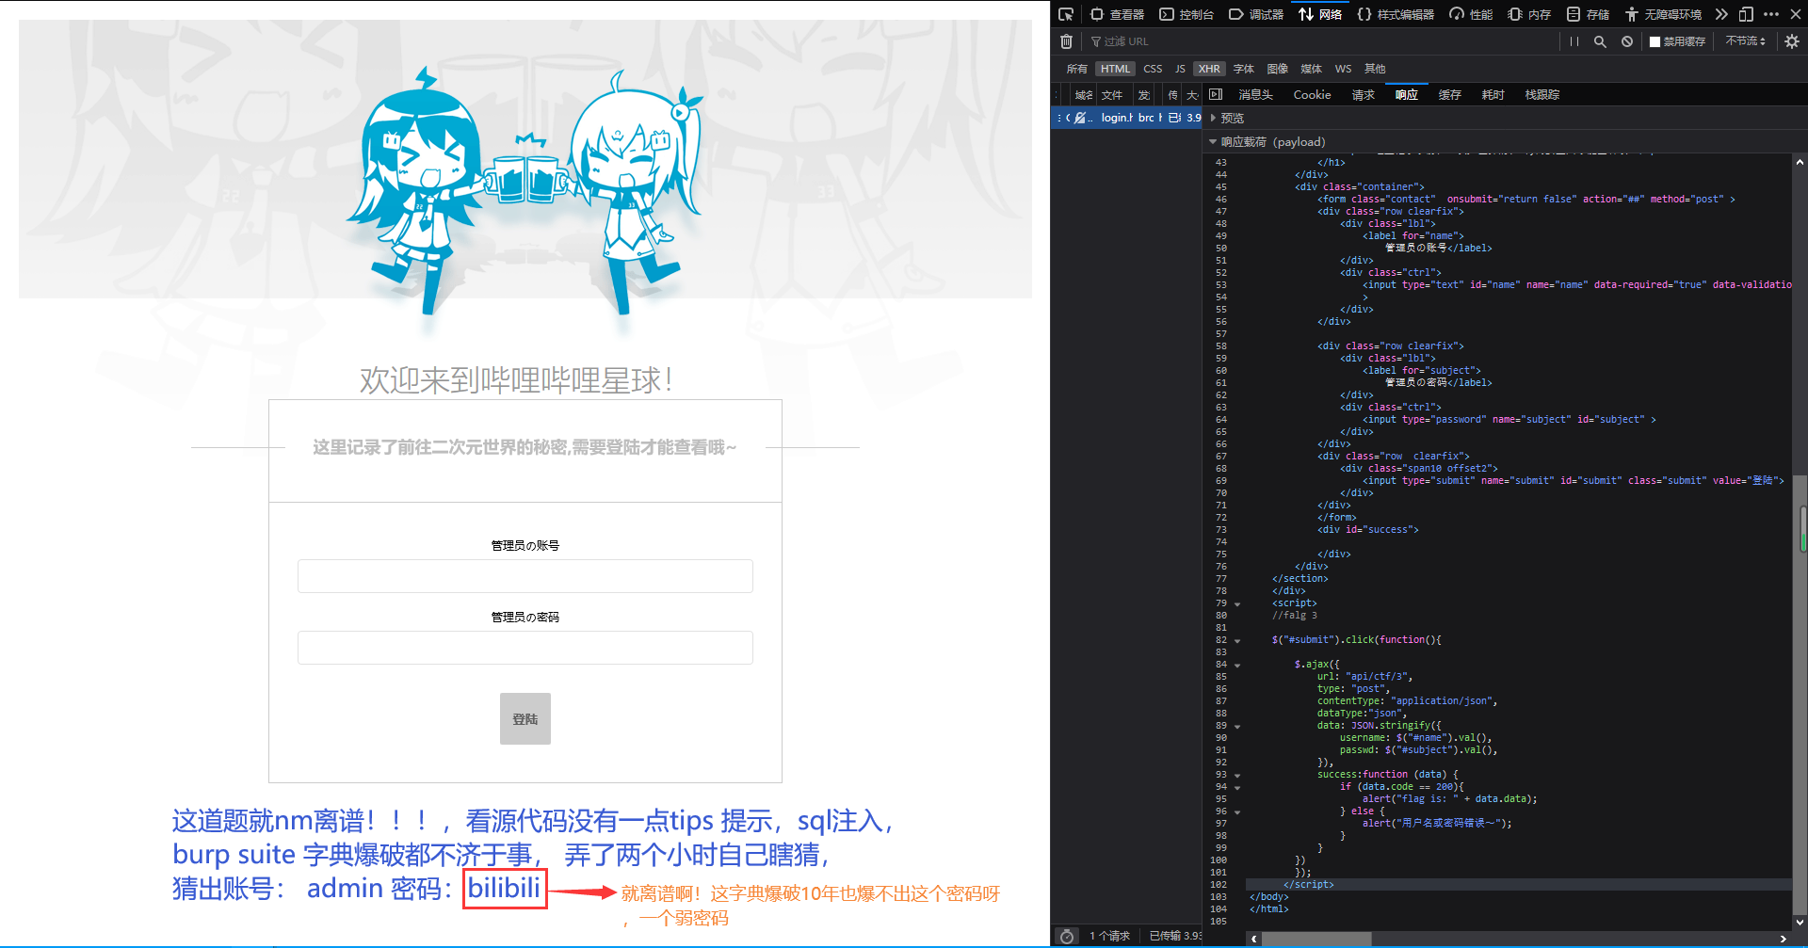Toggle the 媒体 request filter

pyautogui.click(x=1312, y=69)
